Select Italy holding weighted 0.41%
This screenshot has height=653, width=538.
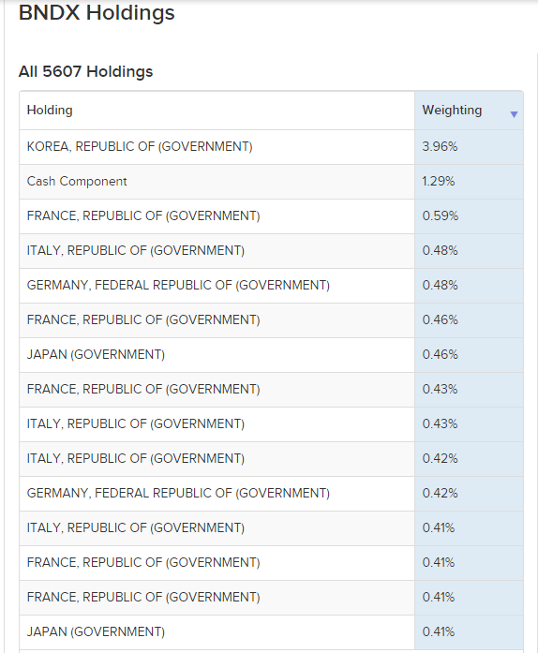click(x=136, y=527)
